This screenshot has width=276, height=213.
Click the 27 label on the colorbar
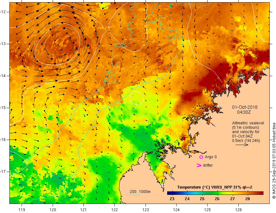point(232,199)
